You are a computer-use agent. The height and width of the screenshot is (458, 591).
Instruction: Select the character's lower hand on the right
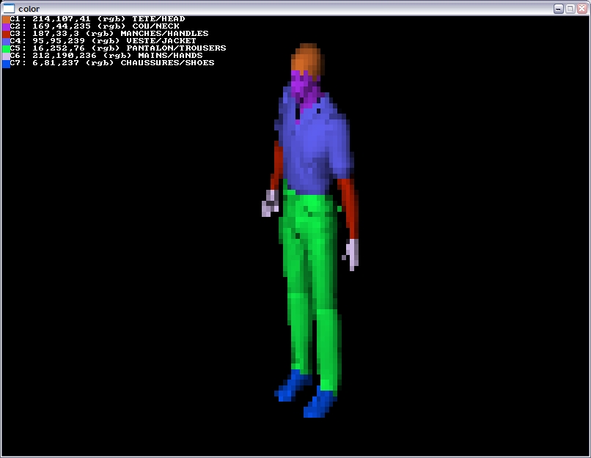(353, 254)
